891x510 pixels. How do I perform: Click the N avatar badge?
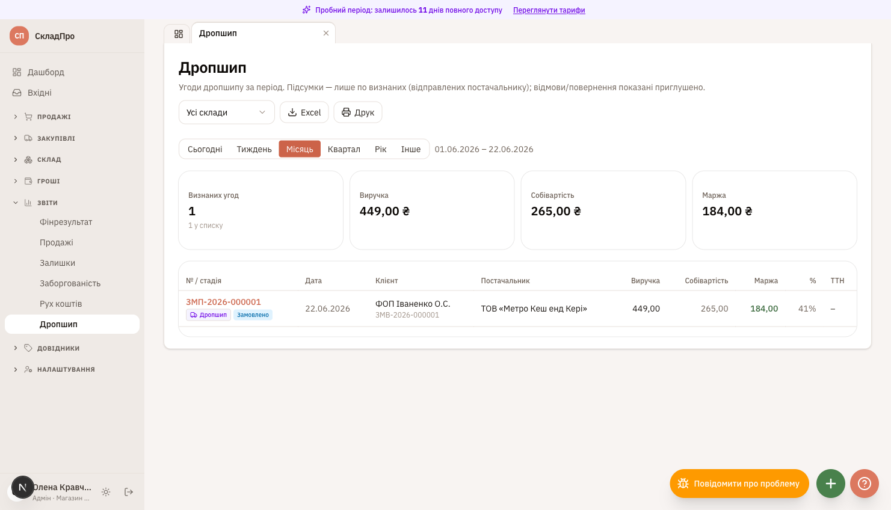coord(23,487)
